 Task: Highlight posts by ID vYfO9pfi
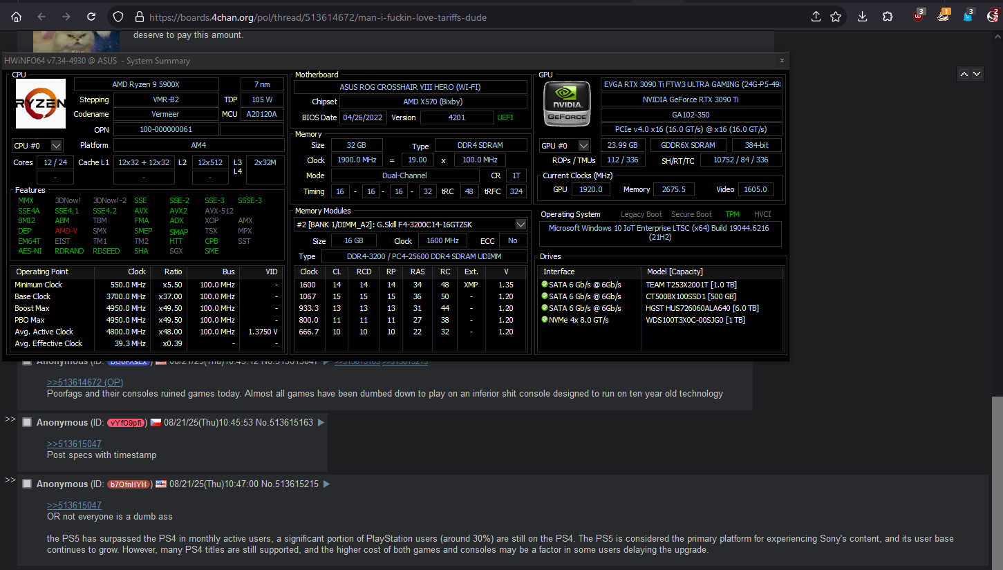point(126,422)
